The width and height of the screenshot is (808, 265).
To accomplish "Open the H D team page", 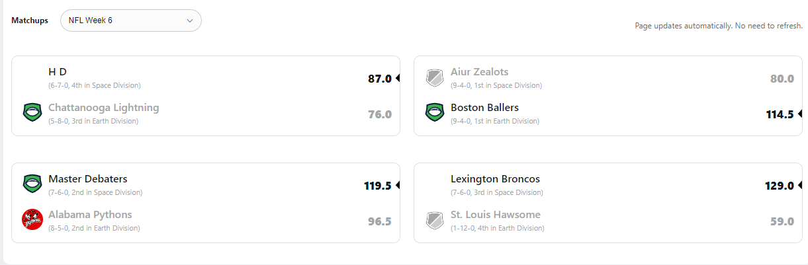I will pos(58,72).
